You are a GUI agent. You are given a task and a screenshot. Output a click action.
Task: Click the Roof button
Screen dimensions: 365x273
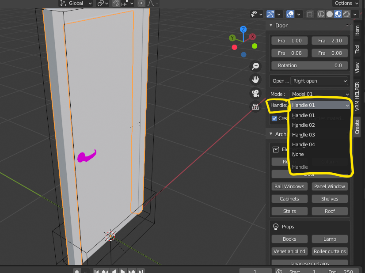pyautogui.click(x=330, y=211)
